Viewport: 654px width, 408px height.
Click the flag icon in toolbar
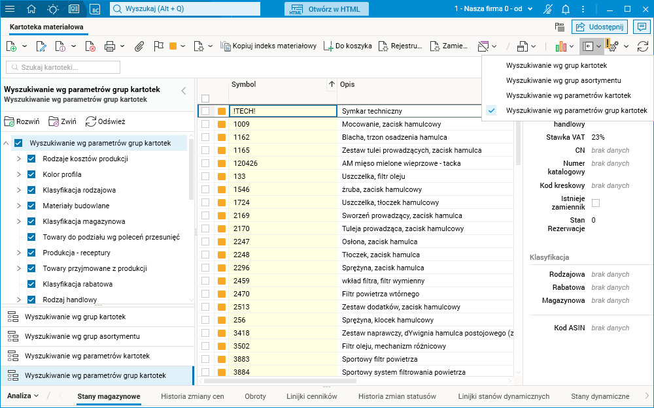point(158,46)
